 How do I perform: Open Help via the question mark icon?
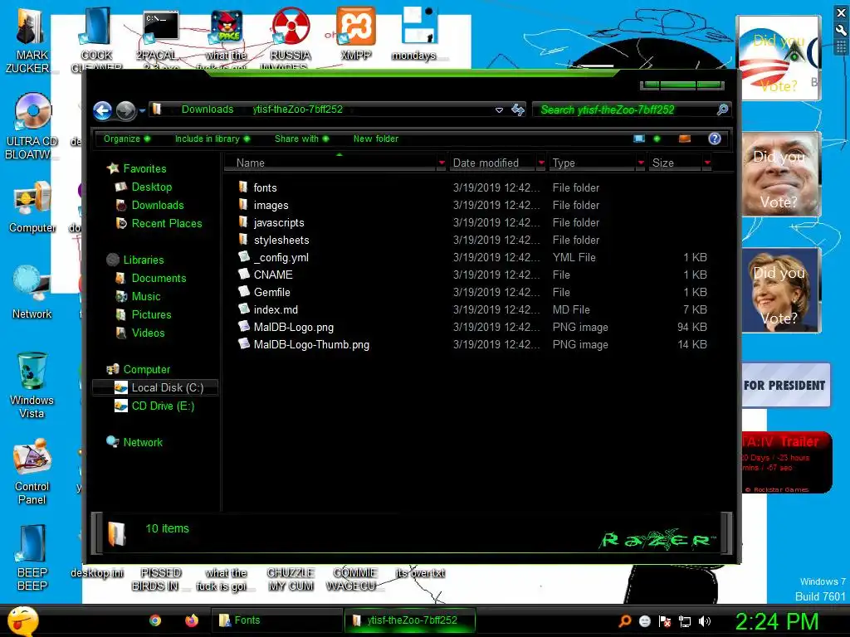(x=715, y=139)
